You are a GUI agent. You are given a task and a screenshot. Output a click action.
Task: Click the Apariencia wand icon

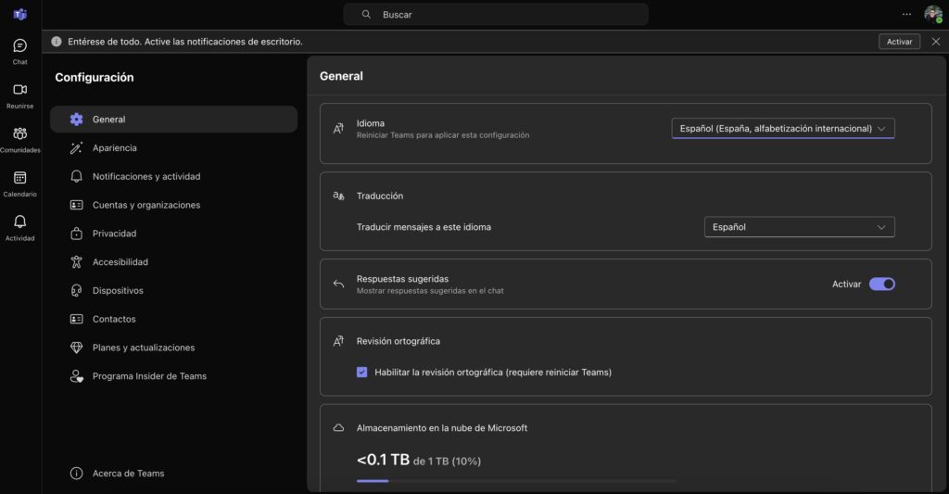coord(76,147)
